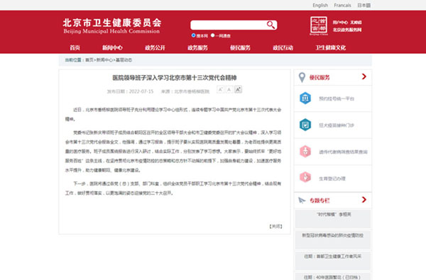Click the decrease font size A- icon

click(220, 89)
